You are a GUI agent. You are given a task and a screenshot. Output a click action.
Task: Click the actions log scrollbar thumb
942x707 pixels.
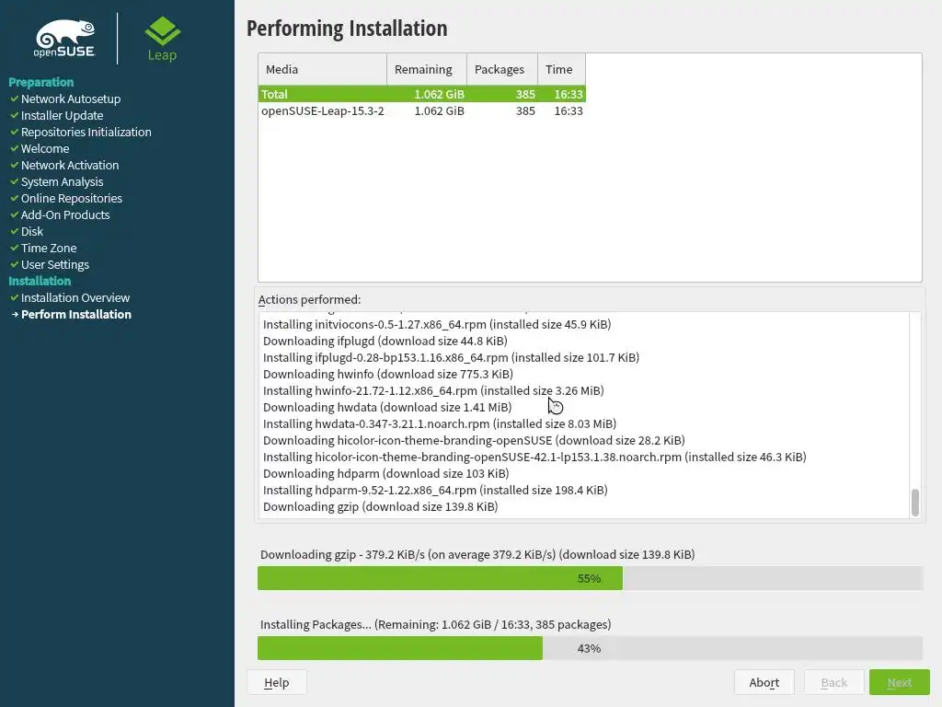(x=915, y=503)
